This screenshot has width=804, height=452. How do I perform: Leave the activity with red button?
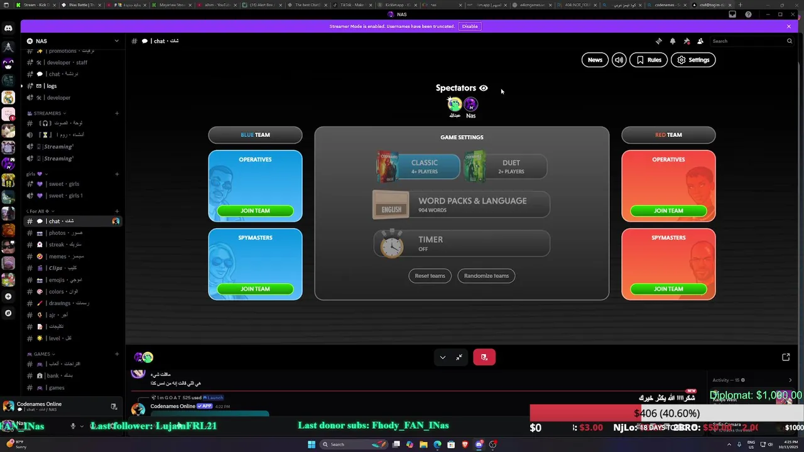(x=484, y=357)
